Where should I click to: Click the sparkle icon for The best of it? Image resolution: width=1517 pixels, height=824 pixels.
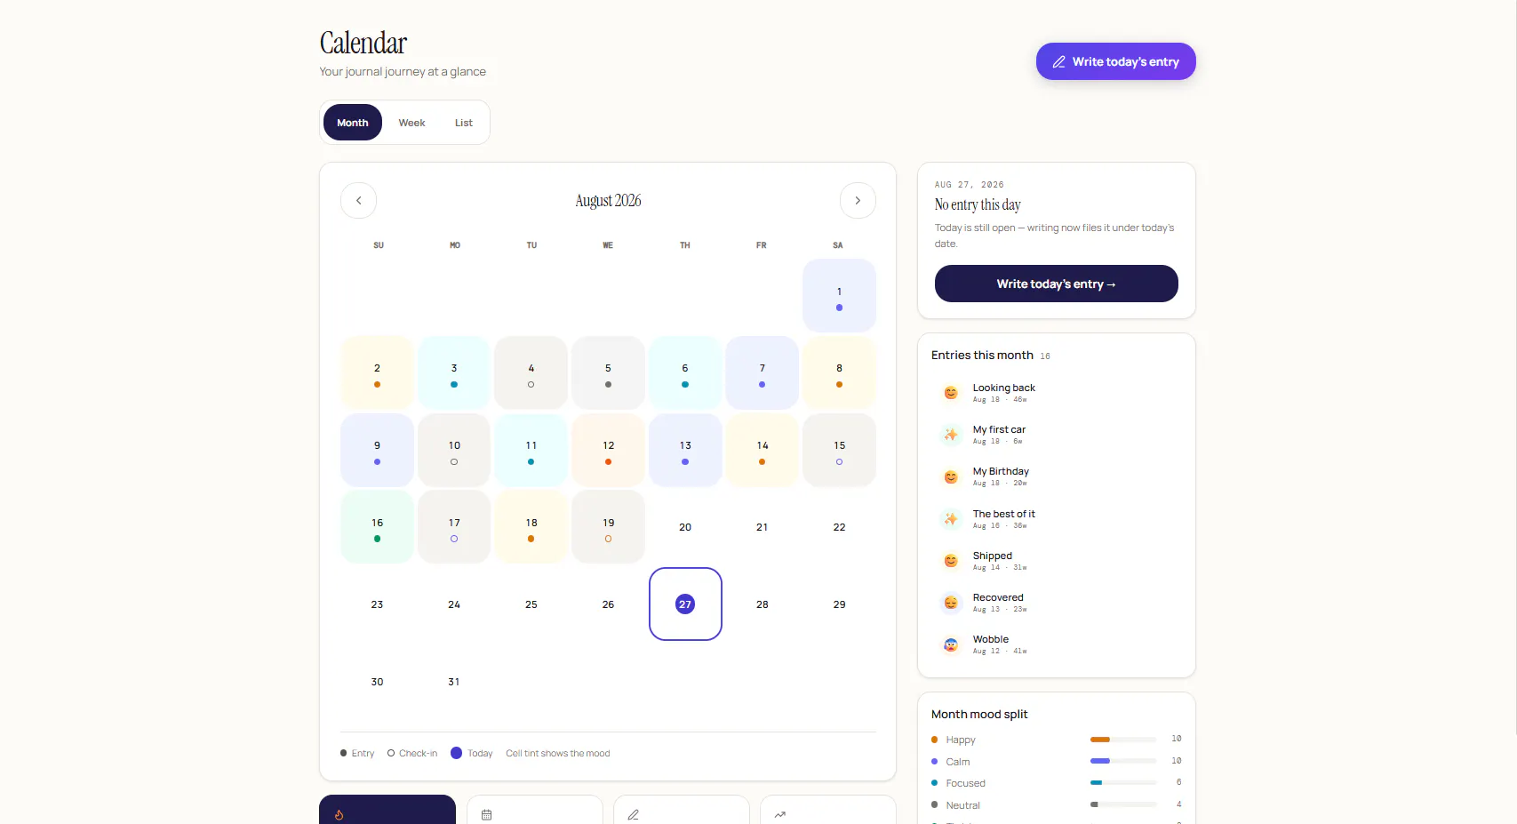coord(951,519)
